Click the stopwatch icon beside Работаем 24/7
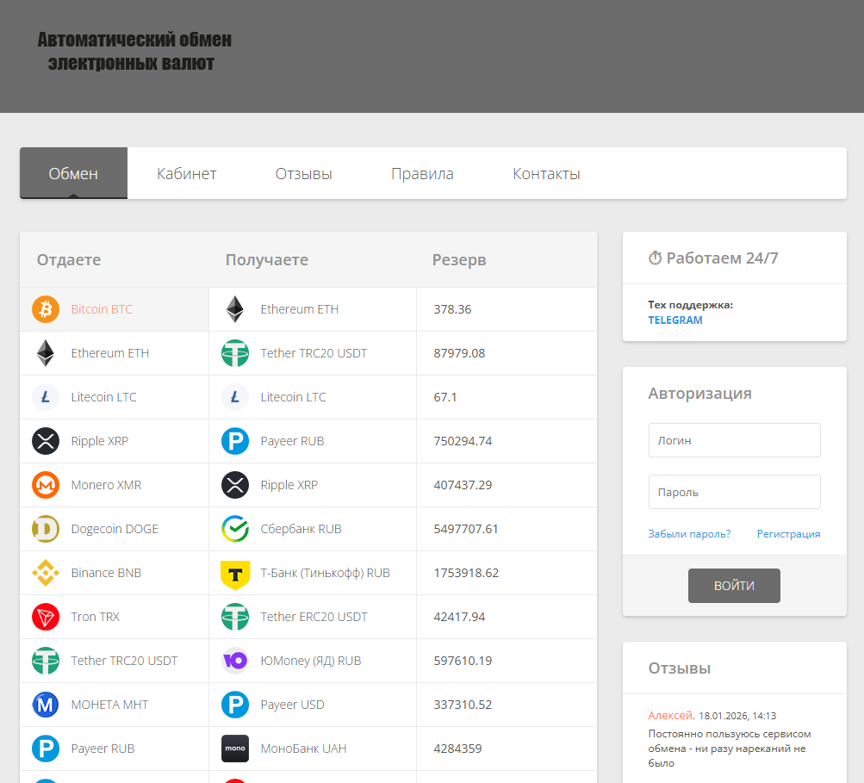The image size is (864, 783). pyautogui.click(x=656, y=258)
